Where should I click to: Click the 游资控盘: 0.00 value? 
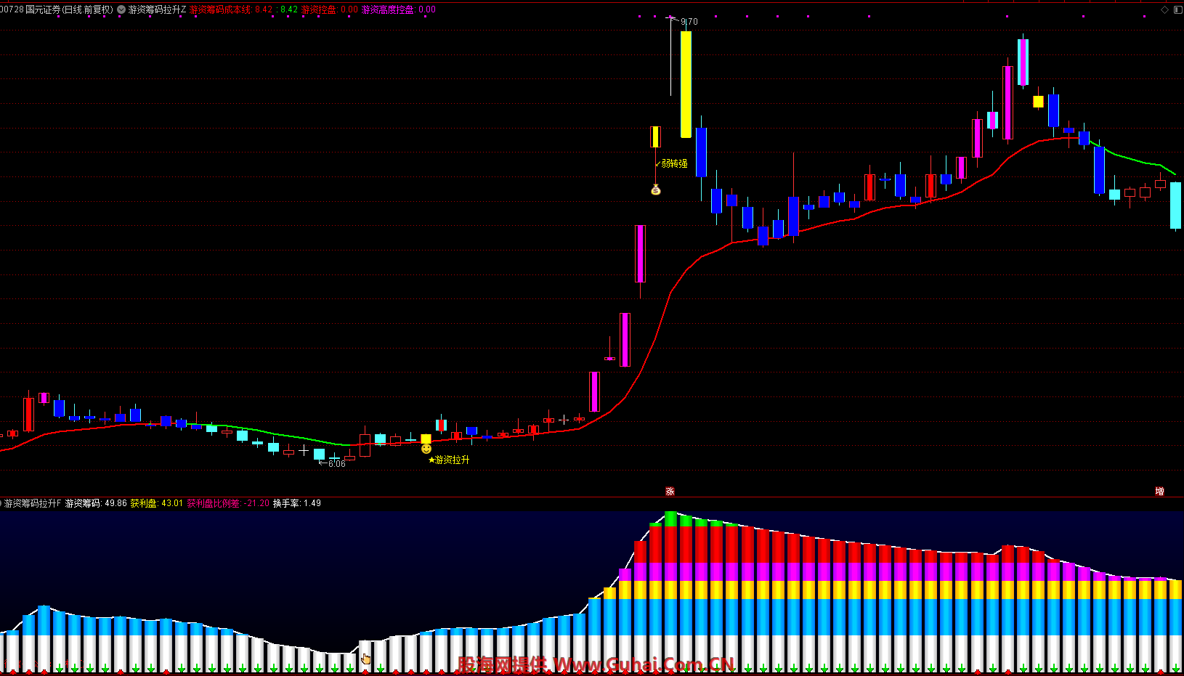pyautogui.click(x=330, y=9)
